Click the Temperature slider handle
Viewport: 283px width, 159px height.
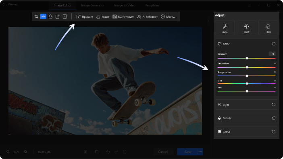tap(247, 76)
